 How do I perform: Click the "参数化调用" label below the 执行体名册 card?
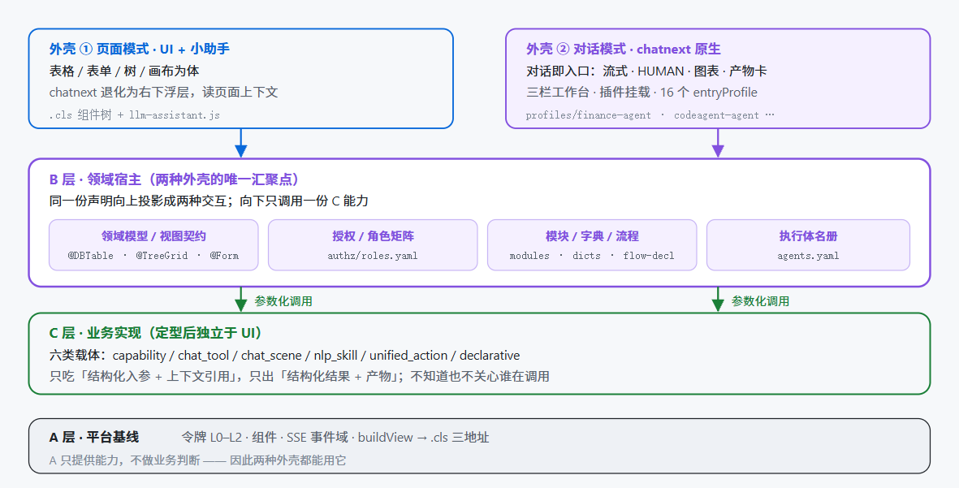point(760,301)
